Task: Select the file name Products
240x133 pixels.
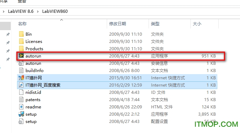Action: (34, 48)
